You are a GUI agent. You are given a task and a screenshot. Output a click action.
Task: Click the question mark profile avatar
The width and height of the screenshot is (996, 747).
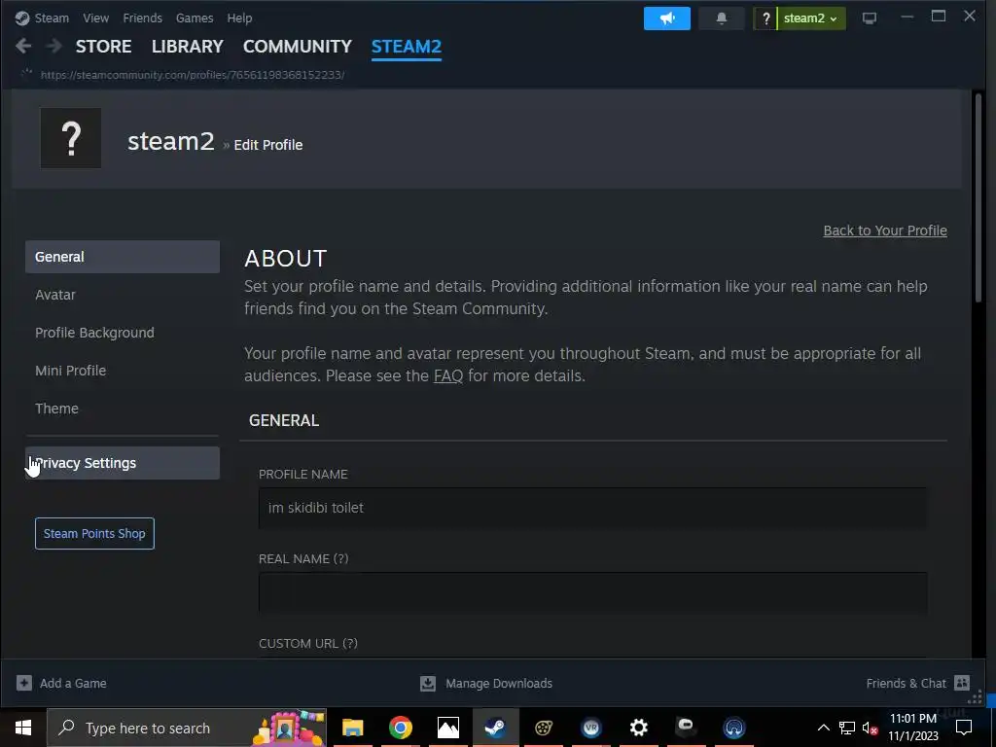pos(70,138)
